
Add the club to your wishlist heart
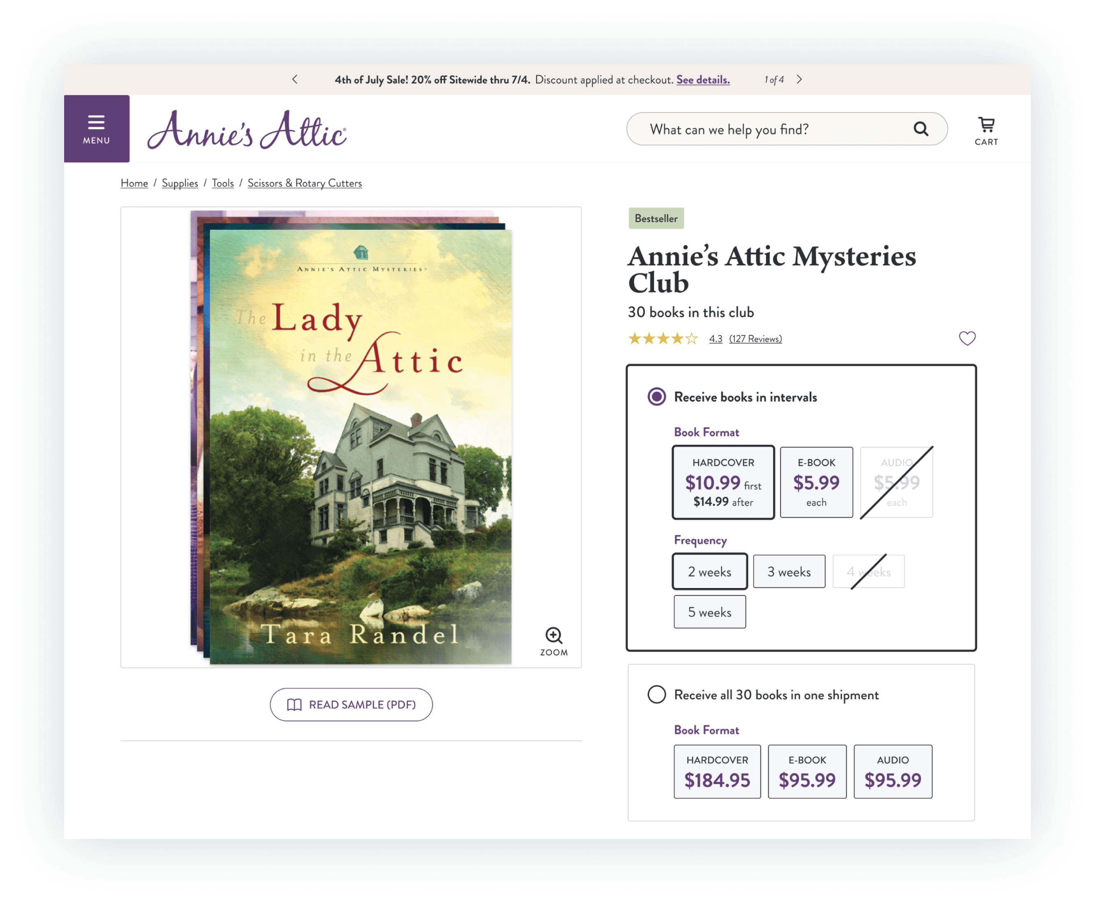pyautogui.click(x=967, y=338)
